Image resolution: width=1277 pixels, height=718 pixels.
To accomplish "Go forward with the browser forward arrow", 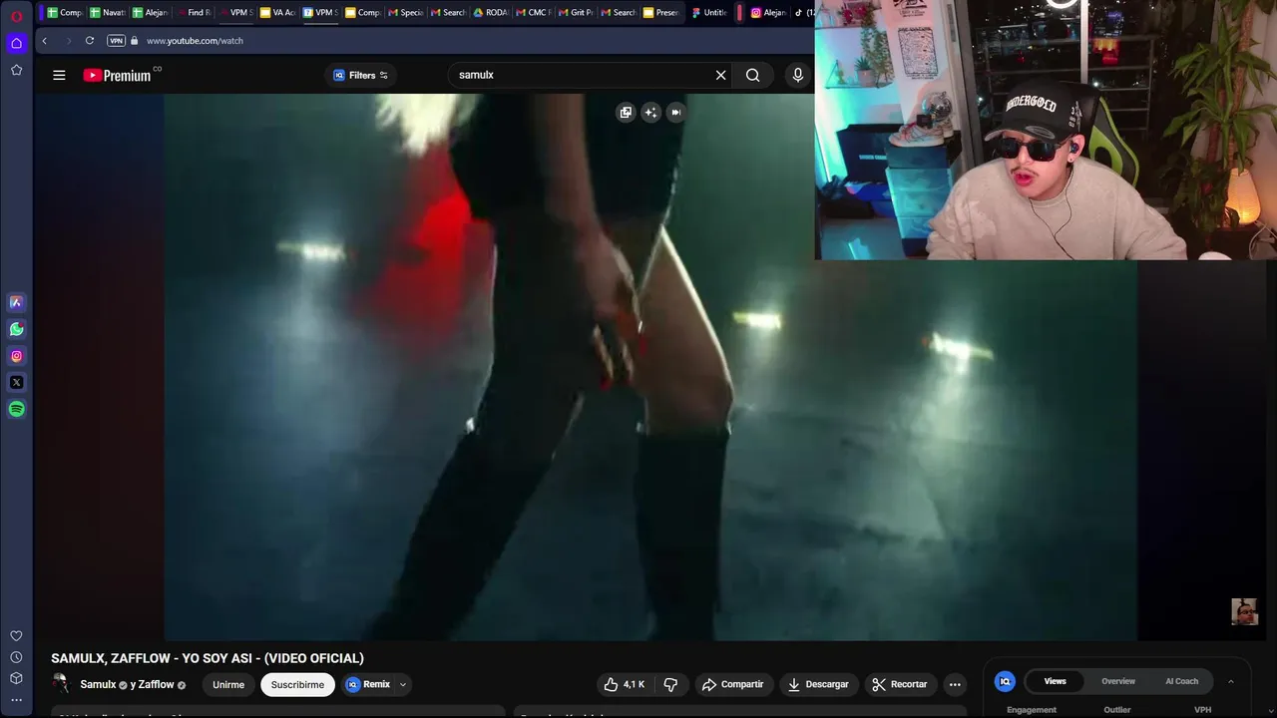I will tap(68, 41).
